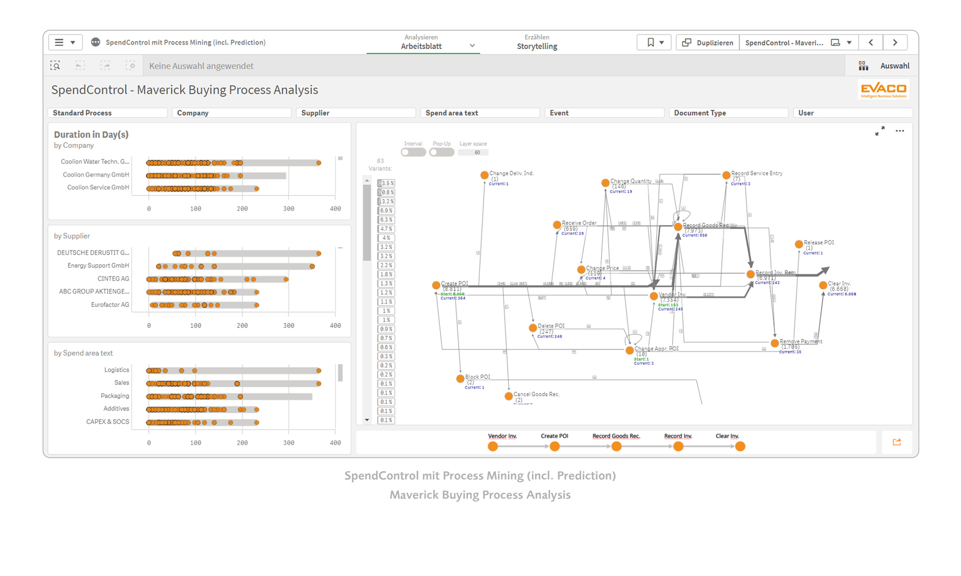Click the Delete POI process node
Screen dimensions: 961x576
point(533,328)
